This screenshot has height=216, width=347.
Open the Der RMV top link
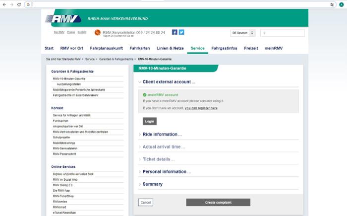[x=59, y=32]
